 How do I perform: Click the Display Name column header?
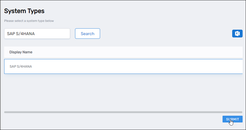21,52
